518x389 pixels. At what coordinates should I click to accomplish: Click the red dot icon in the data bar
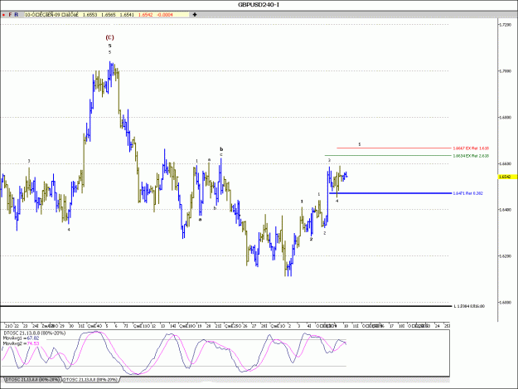click(x=3, y=15)
